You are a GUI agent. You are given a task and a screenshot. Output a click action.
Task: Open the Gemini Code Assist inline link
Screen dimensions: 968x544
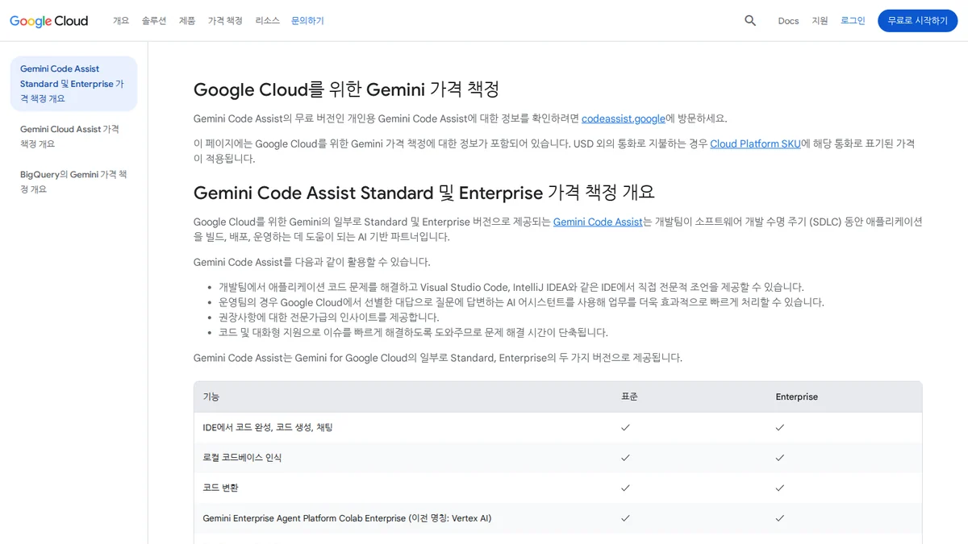coord(598,222)
